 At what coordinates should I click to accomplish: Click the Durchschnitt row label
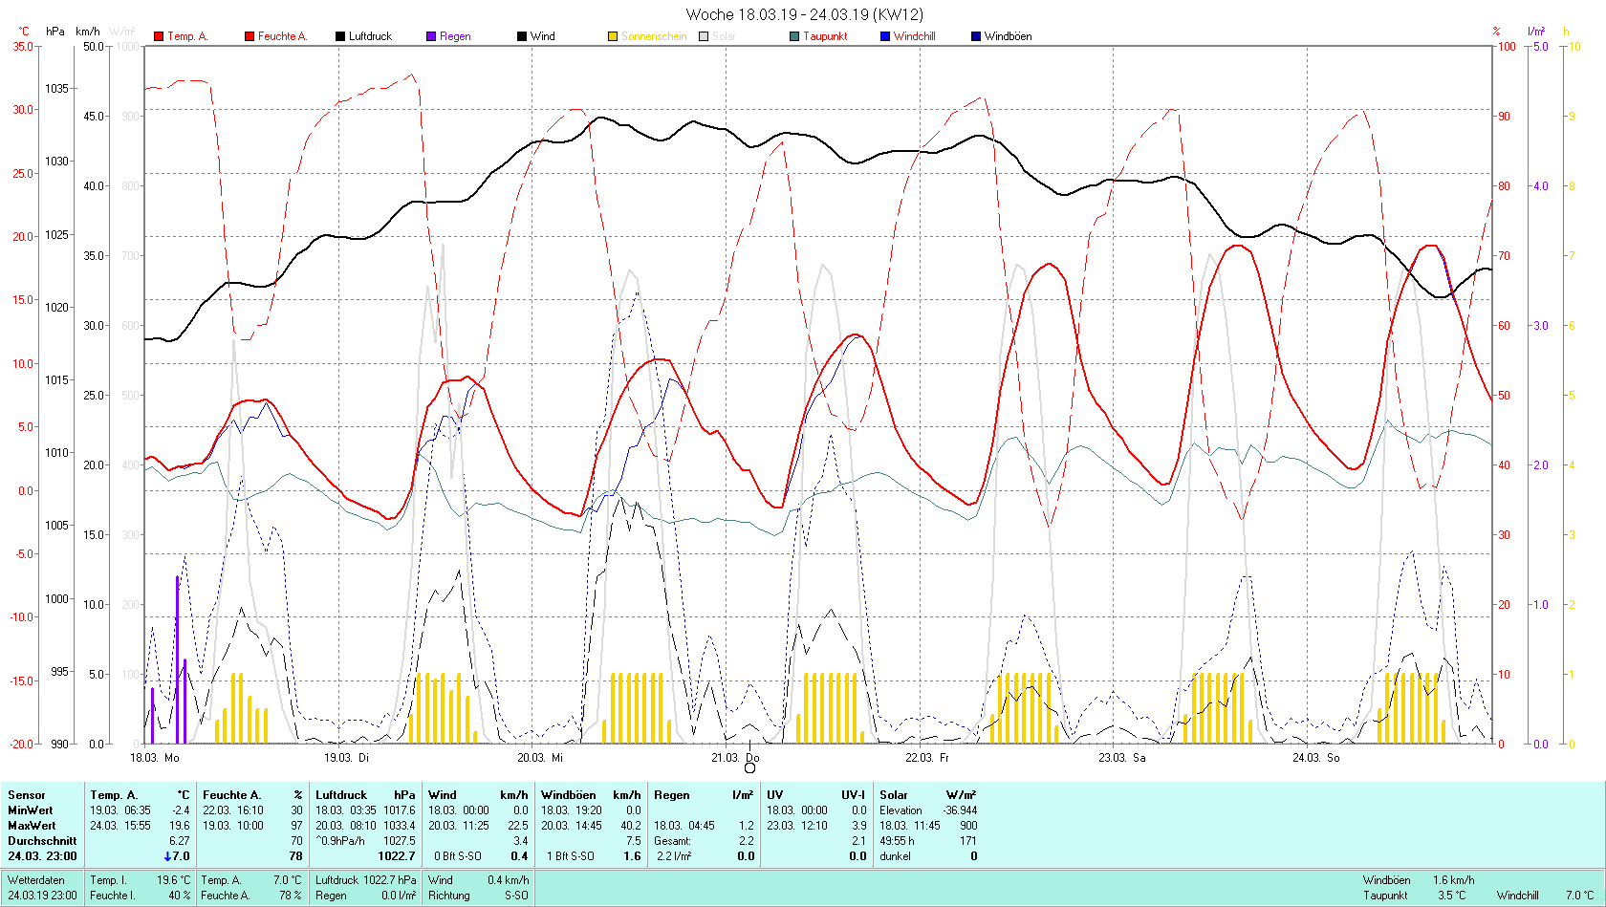coord(42,841)
